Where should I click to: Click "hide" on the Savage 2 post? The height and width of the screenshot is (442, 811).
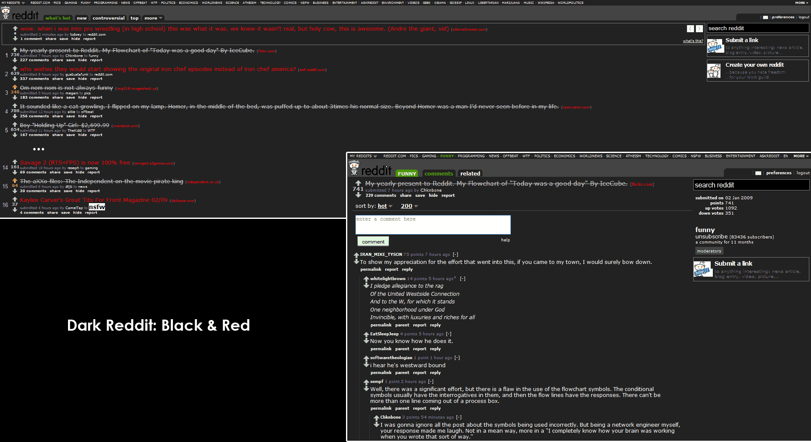pos(80,172)
